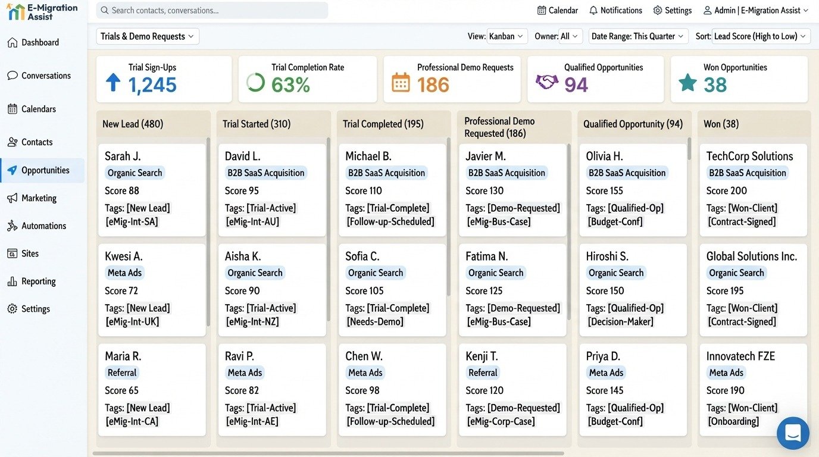
Task: Click Referral tag on Kenji T.
Action: [483, 373]
